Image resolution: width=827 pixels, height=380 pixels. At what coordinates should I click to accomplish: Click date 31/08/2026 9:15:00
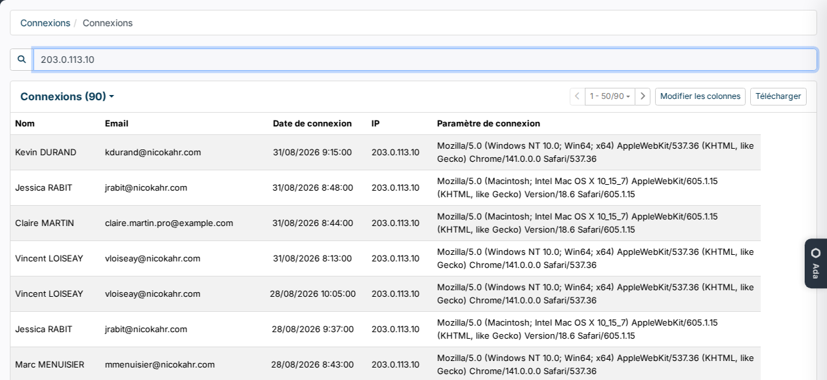click(312, 152)
